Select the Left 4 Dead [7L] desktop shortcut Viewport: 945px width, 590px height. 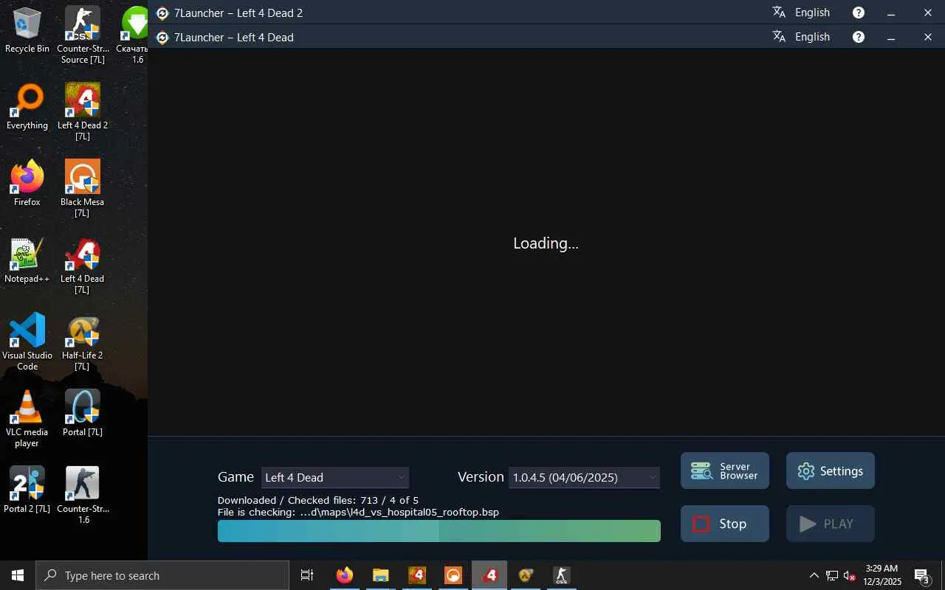(x=83, y=265)
